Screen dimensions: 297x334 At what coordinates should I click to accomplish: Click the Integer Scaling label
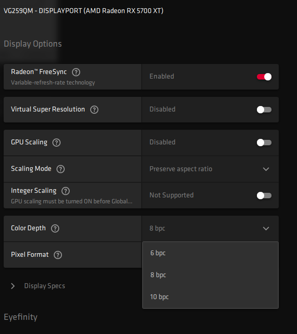34,191
